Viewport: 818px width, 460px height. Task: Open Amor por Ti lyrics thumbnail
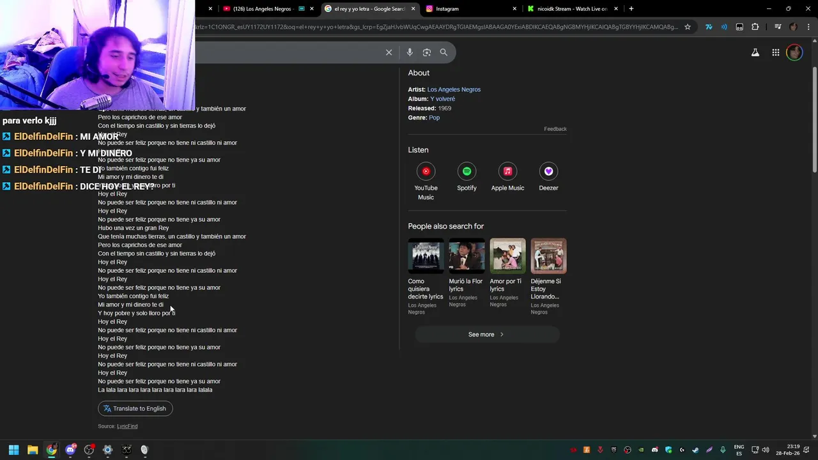(507, 256)
